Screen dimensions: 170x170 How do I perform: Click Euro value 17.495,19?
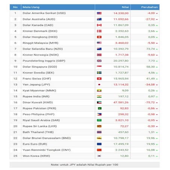click(121, 144)
